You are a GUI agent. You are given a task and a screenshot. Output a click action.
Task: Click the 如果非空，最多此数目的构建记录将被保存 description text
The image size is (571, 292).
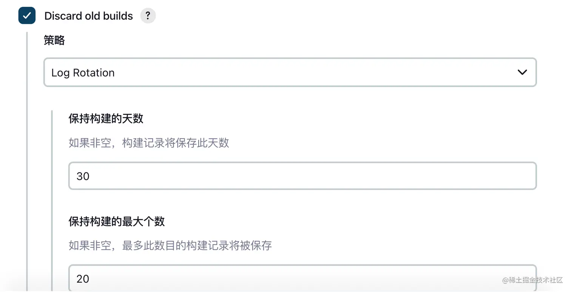(170, 246)
